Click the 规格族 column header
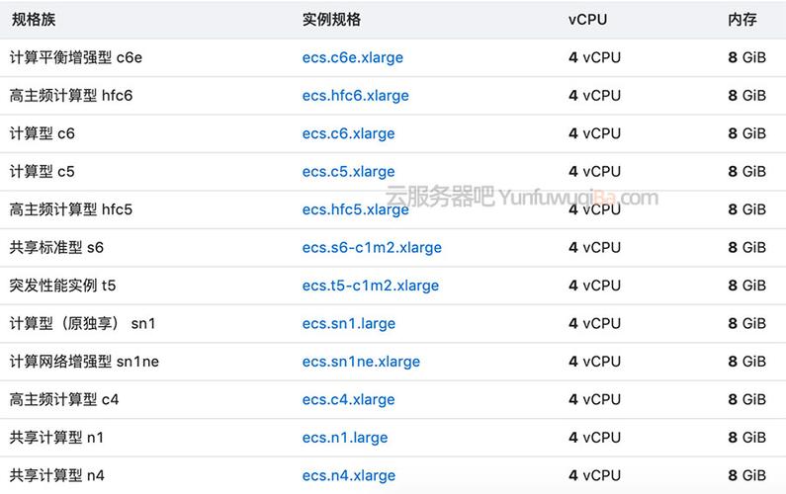Screen dimensions: 786x494 coord(34,20)
